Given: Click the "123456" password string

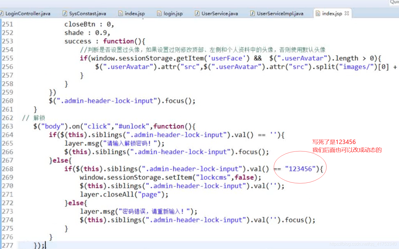Looking at the screenshot, I should coord(300,169).
